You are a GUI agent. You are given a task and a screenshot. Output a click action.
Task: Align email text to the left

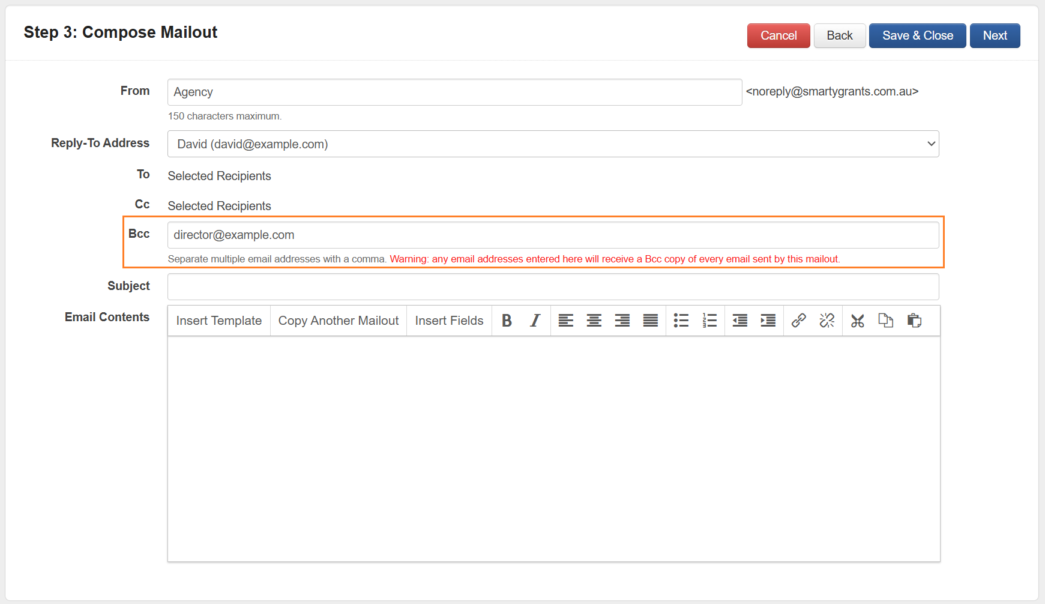(x=565, y=321)
